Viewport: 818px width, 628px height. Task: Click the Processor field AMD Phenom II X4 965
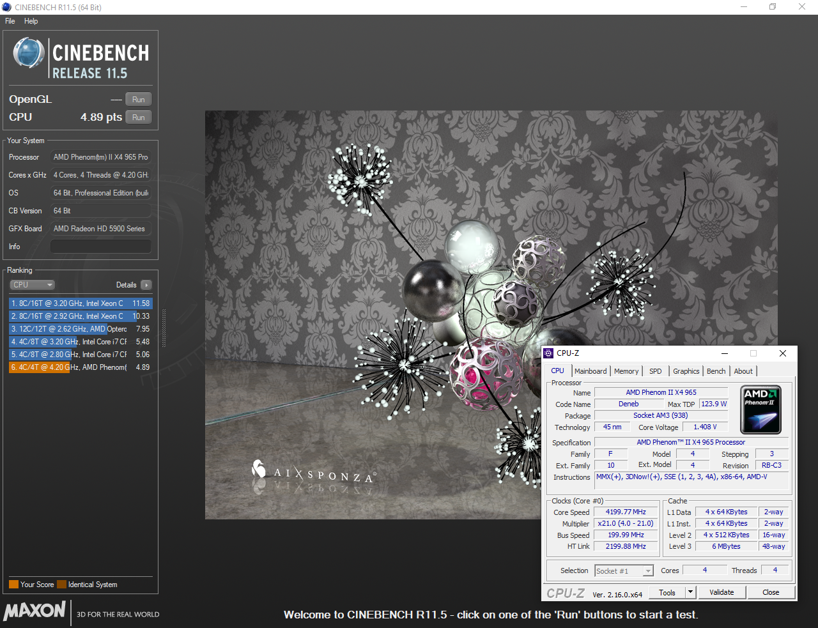[x=101, y=157]
